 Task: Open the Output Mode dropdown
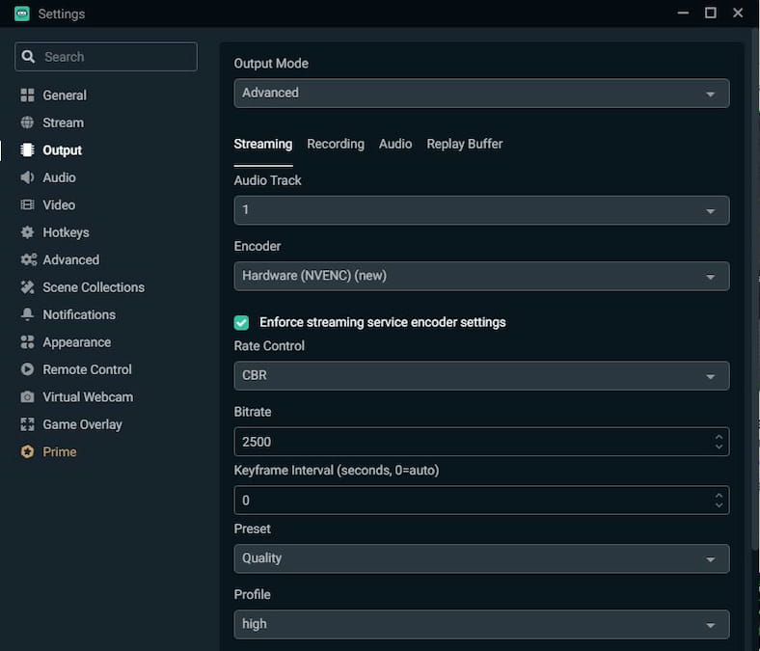click(481, 94)
